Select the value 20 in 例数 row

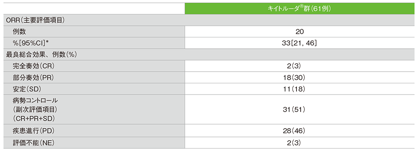click(299, 32)
